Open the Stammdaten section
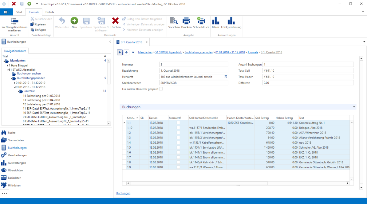Image resolution: width=367 pixels, height=204 pixels. (x=4, y=140)
